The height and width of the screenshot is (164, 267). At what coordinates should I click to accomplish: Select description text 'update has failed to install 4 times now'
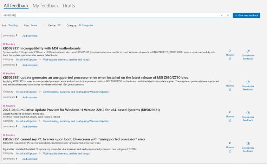24,114
